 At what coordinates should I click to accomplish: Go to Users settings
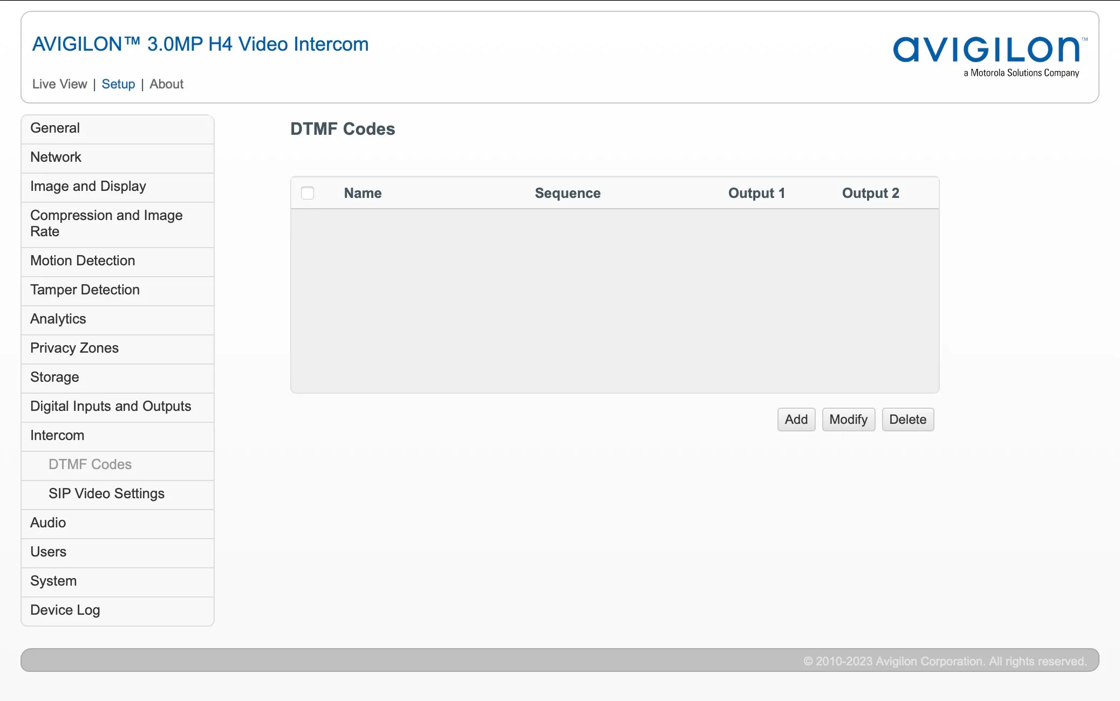click(118, 552)
